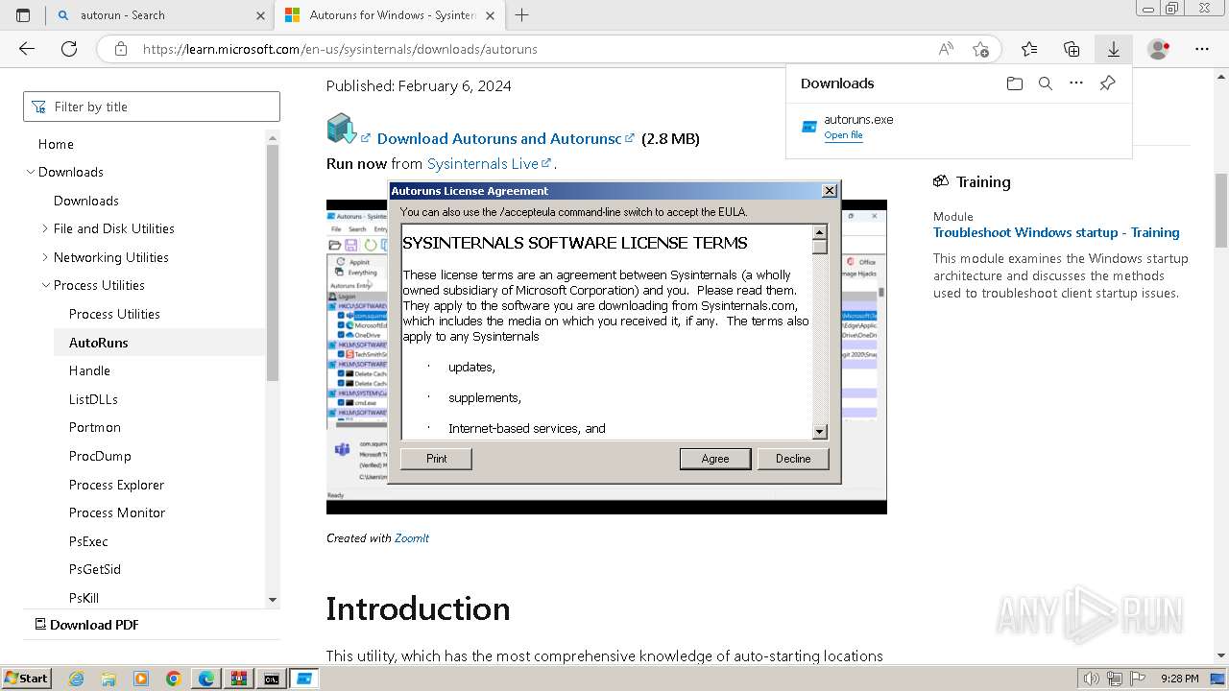Expand Networking Utilities section
Image resolution: width=1229 pixels, height=691 pixels.
pos(45,257)
